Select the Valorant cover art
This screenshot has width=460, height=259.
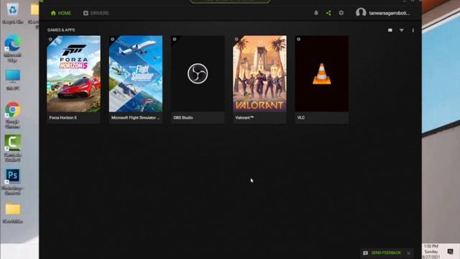pyautogui.click(x=259, y=73)
